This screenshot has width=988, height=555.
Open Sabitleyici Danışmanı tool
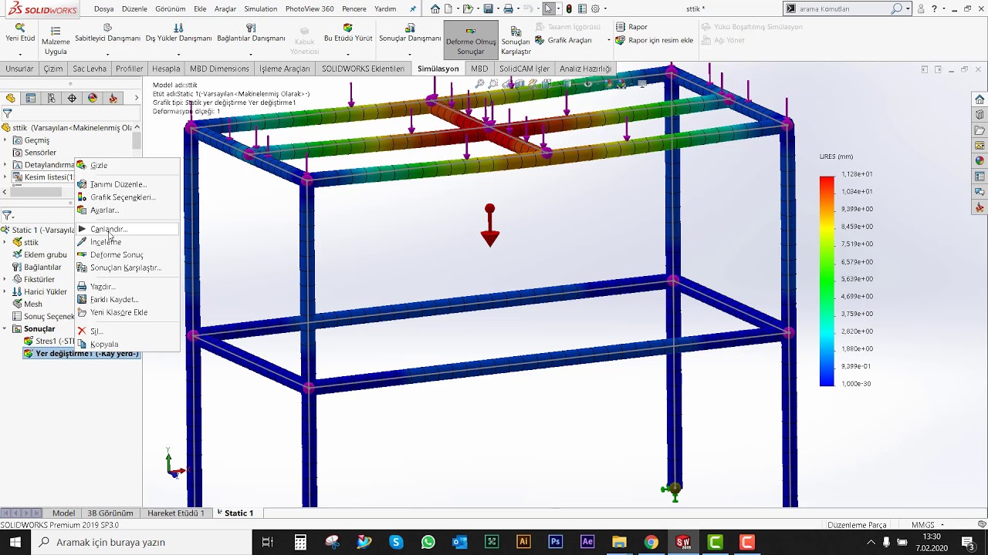pyautogui.click(x=107, y=33)
